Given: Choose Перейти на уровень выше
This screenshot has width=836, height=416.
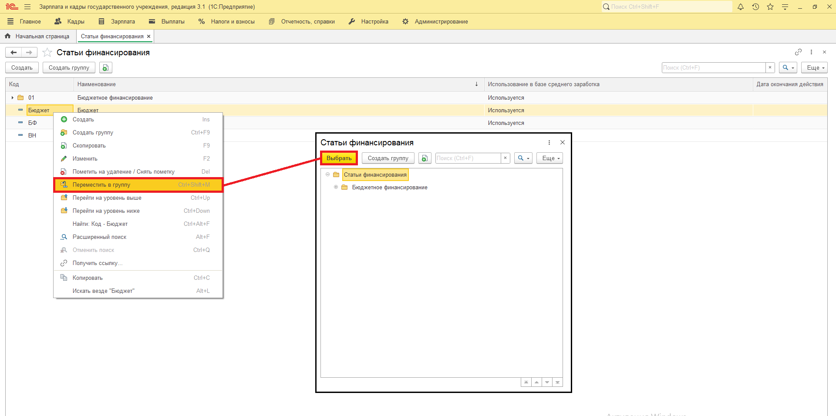Looking at the screenshot, I should [138, 198].
